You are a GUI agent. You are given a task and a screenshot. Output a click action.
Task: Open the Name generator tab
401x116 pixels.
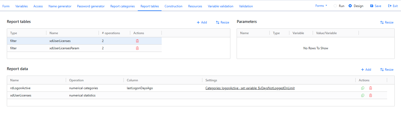tap(60, 6)
